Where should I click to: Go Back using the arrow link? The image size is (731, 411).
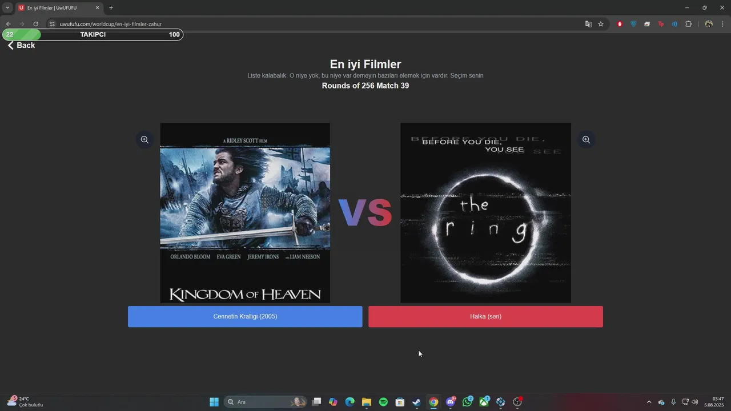click(21, 45)
